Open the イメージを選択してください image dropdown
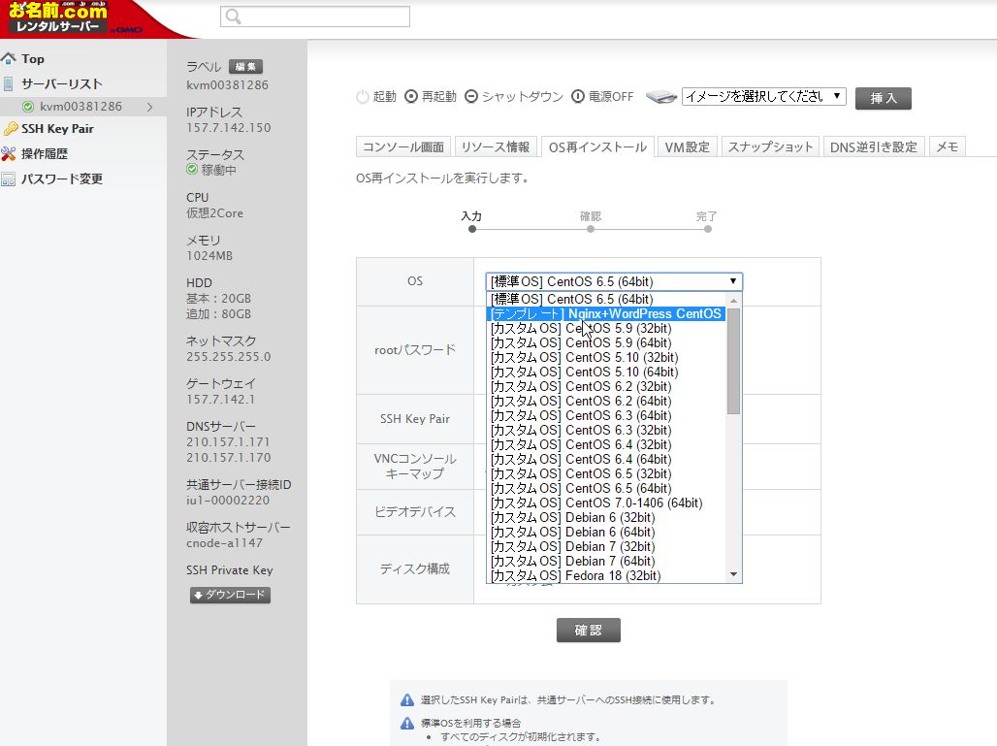This screenshot has height=746, width=997. point(763,97)
